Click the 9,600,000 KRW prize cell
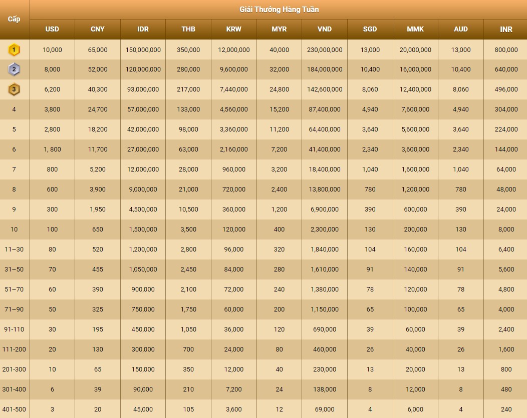The width and height of the screenshot is (527, 418). click(x=233, y=69)
